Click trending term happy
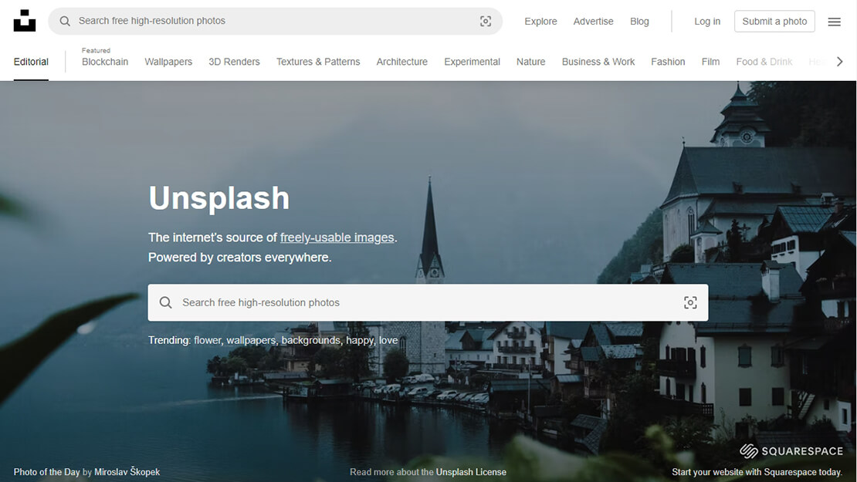 (x=360, y=340)
